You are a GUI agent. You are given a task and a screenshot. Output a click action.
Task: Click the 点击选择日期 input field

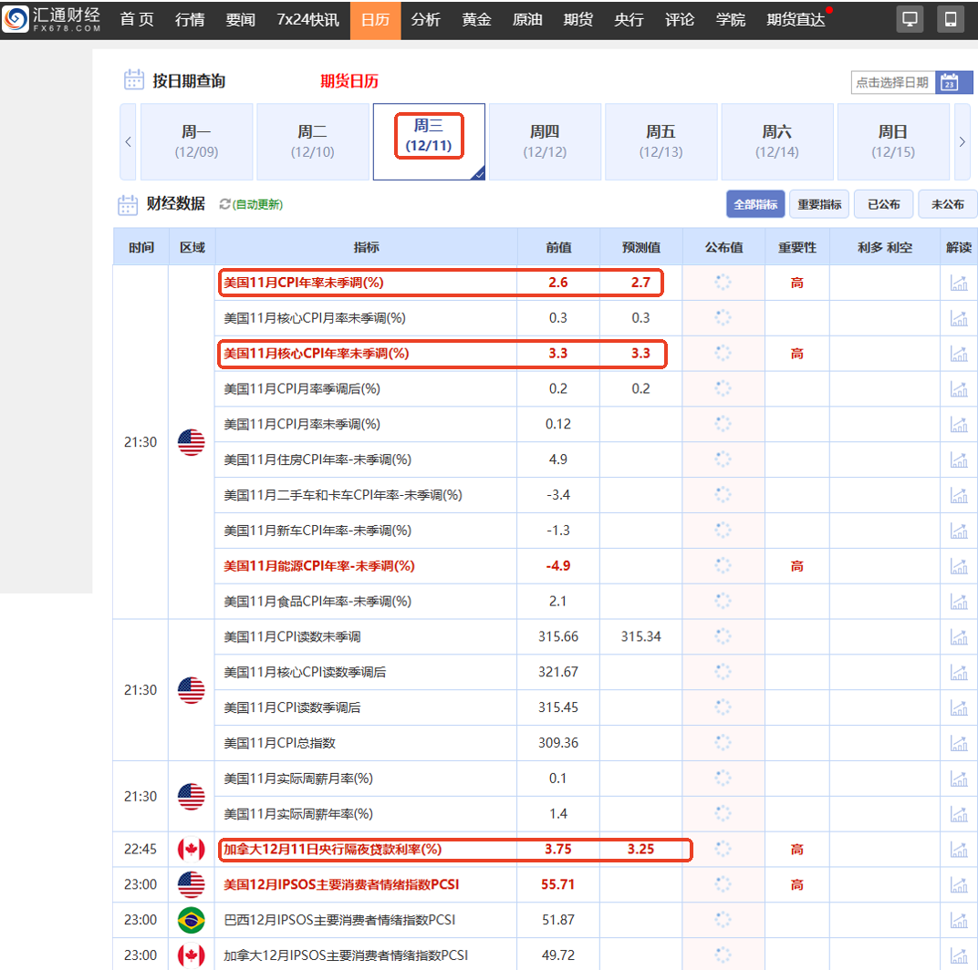pyautogui.click(x=892, y=82)
